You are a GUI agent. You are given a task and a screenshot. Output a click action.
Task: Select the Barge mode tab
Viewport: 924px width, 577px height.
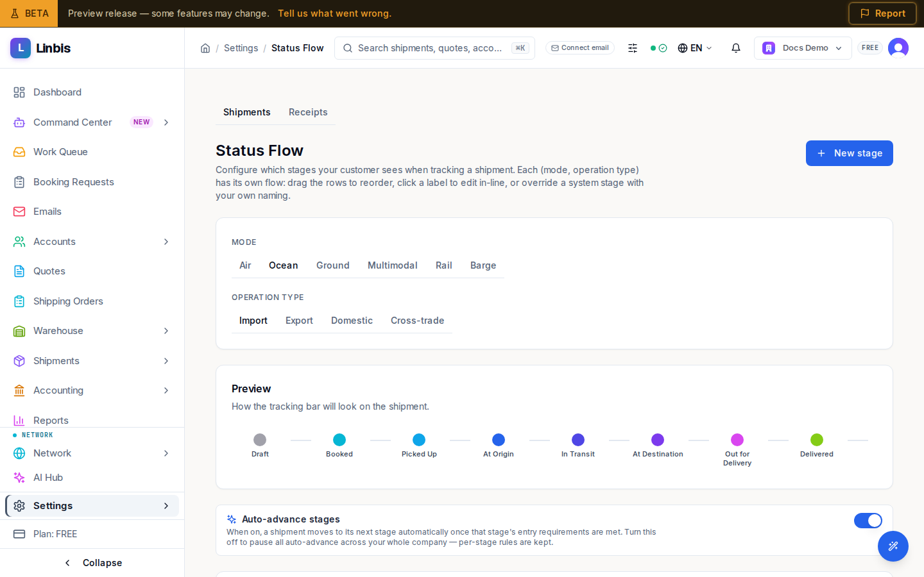point(483,265)
